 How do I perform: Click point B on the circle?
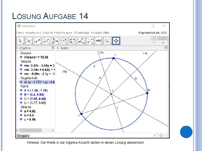(x=147, y=93)
